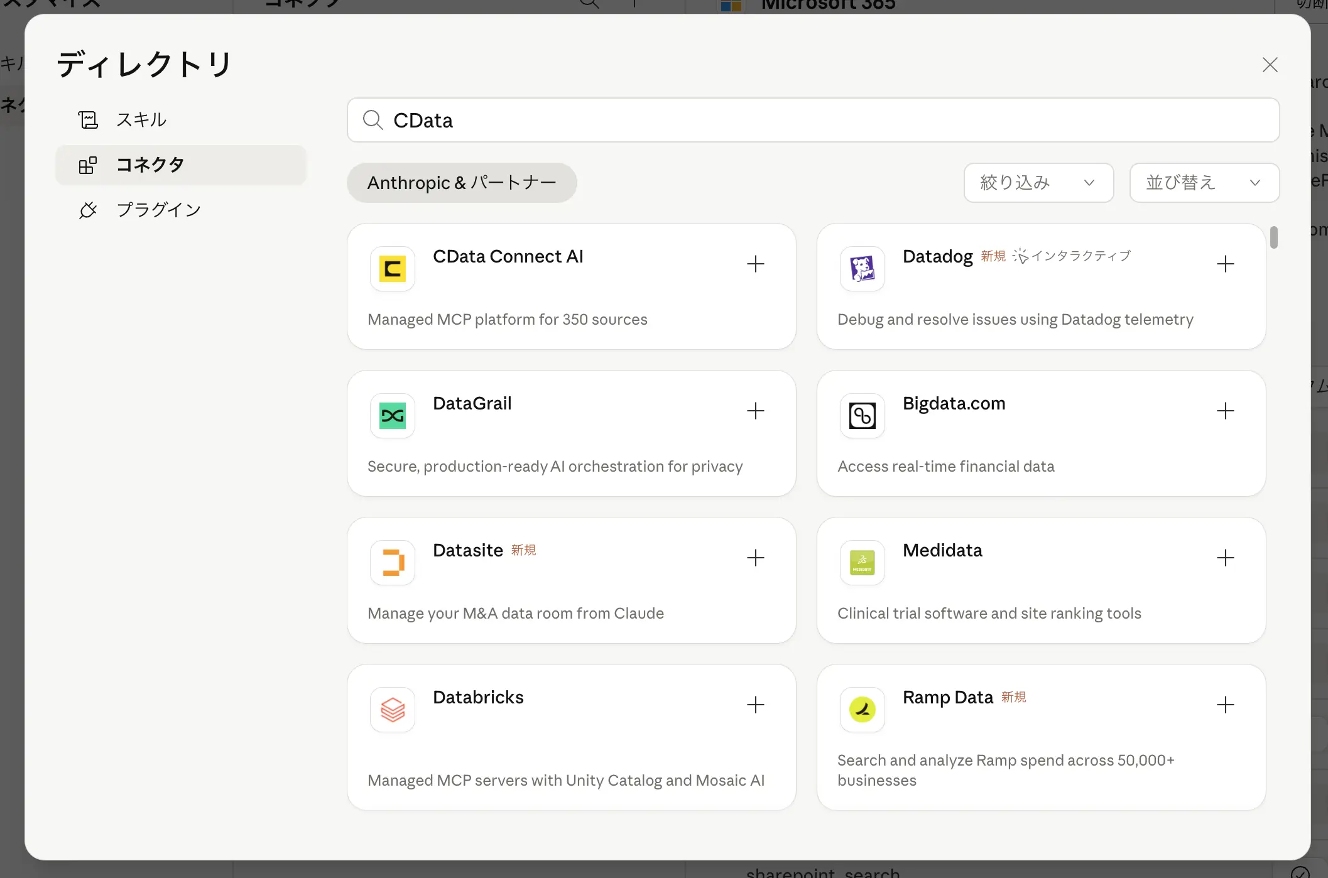Add the CData Connect AI connector

click(755, 264)
